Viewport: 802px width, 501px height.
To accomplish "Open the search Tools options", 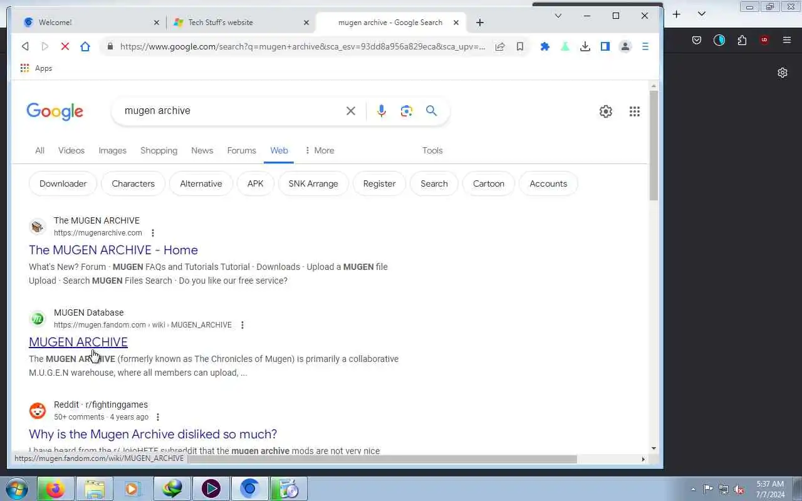I will [x=432, y=150].
